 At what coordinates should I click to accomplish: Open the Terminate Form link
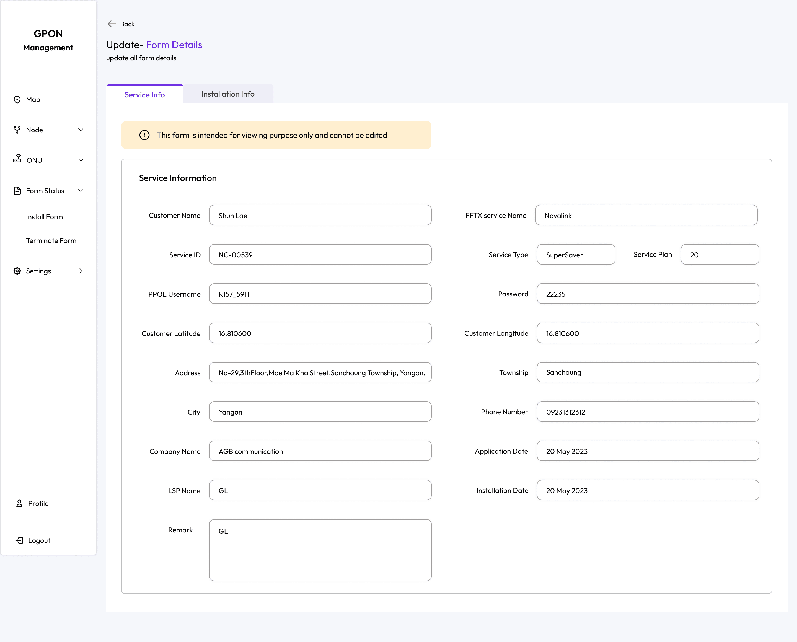[x=51, y=240]
